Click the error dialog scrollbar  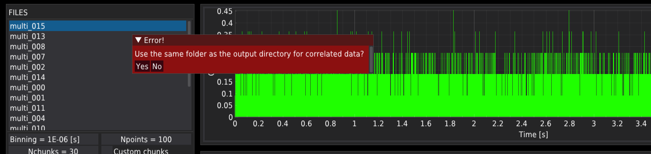[371, 59]
